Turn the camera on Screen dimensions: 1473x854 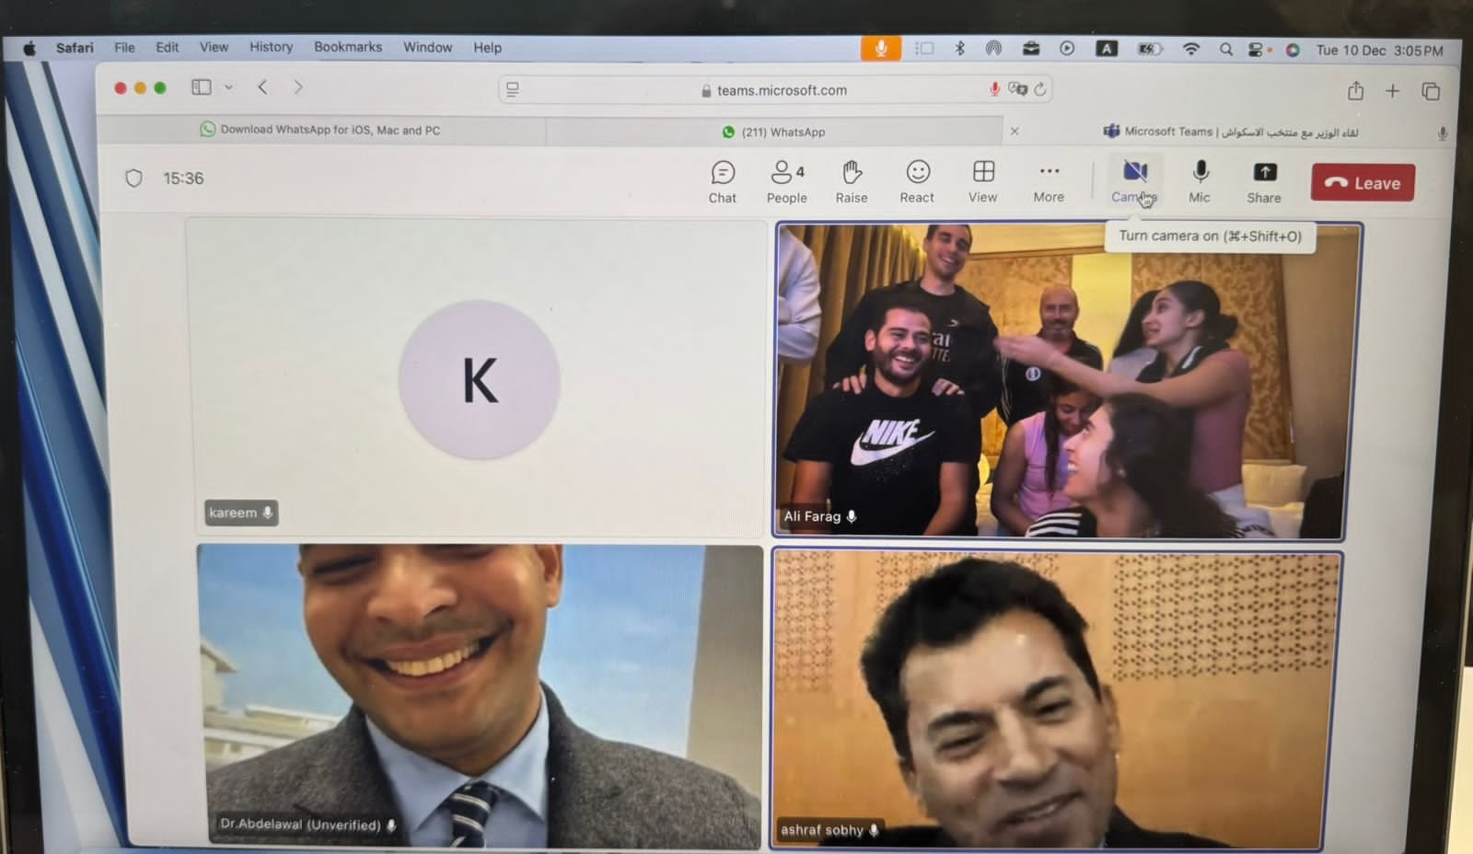[1134, 182]
